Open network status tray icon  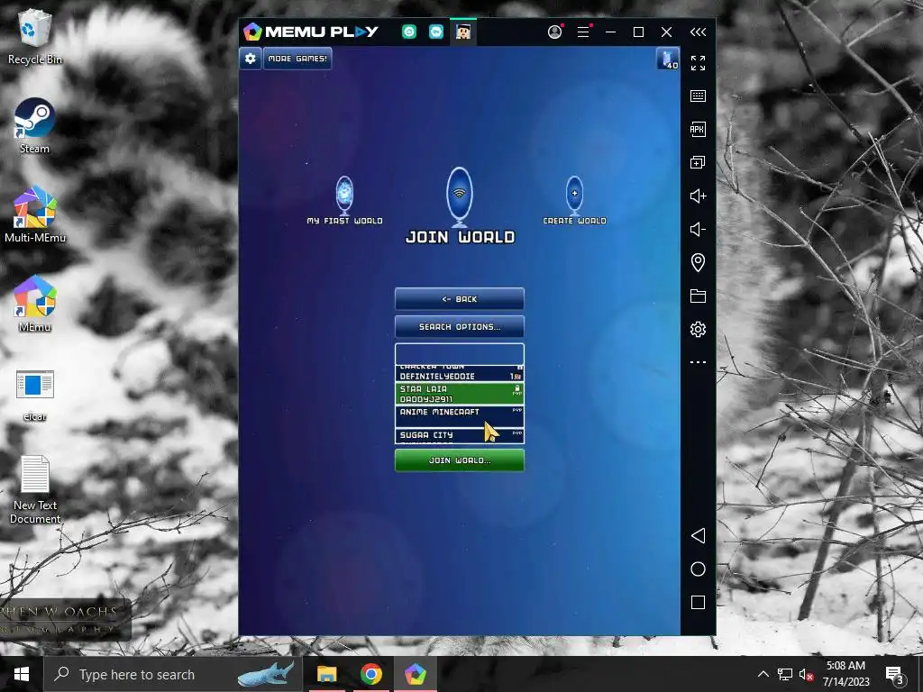coord(785,674)
